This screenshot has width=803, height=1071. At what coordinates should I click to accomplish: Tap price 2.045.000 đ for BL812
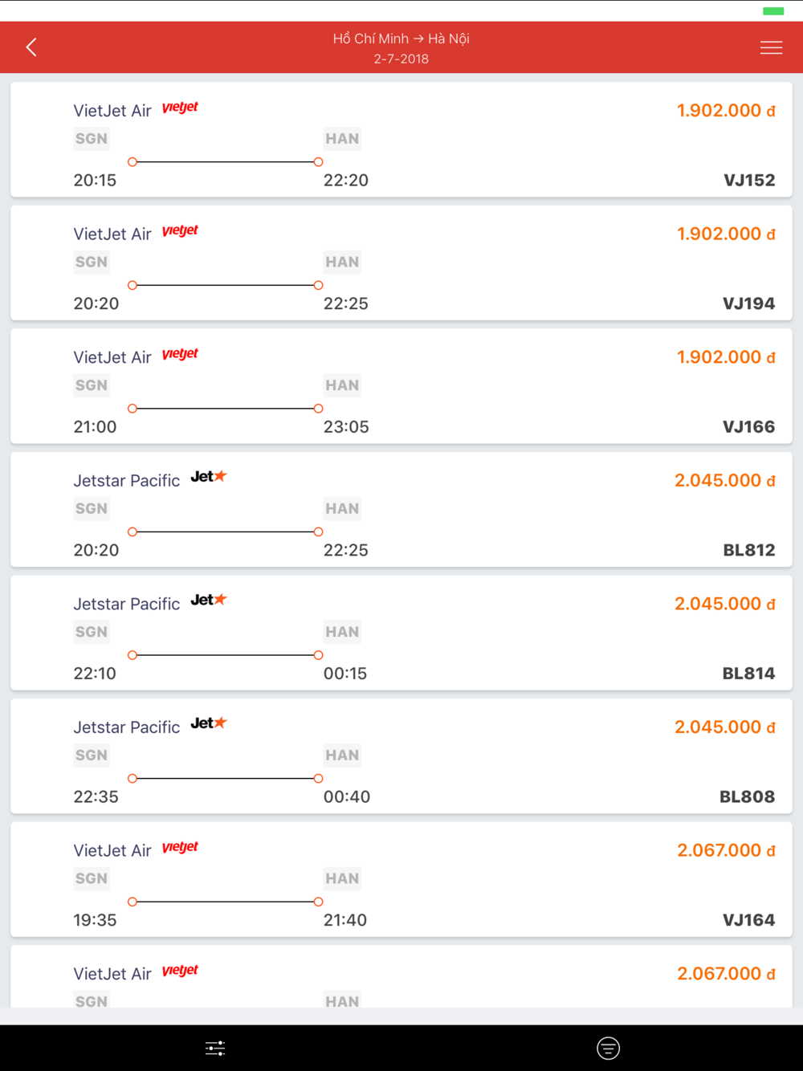(x=725, y=480)
